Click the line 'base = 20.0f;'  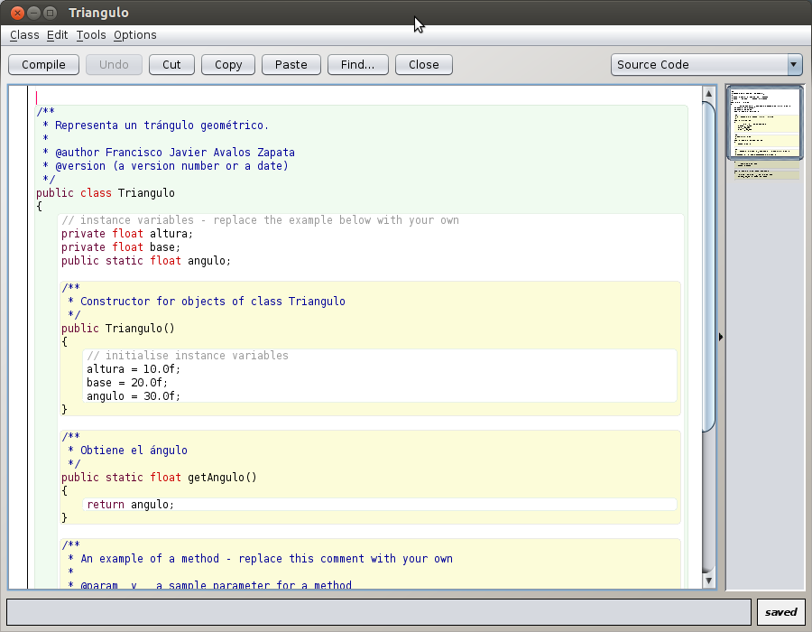pos(127,382)
